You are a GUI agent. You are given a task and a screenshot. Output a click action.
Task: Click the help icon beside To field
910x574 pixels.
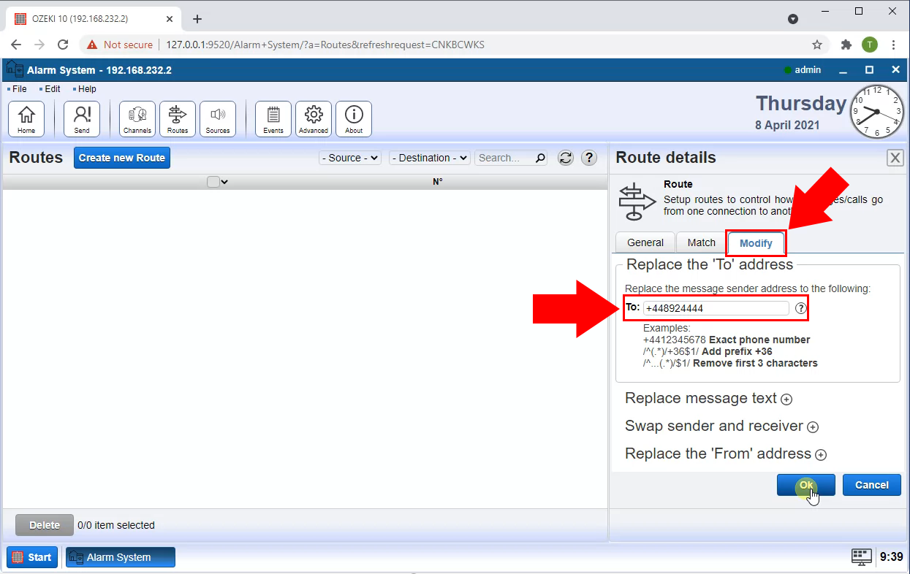[800, 308]
